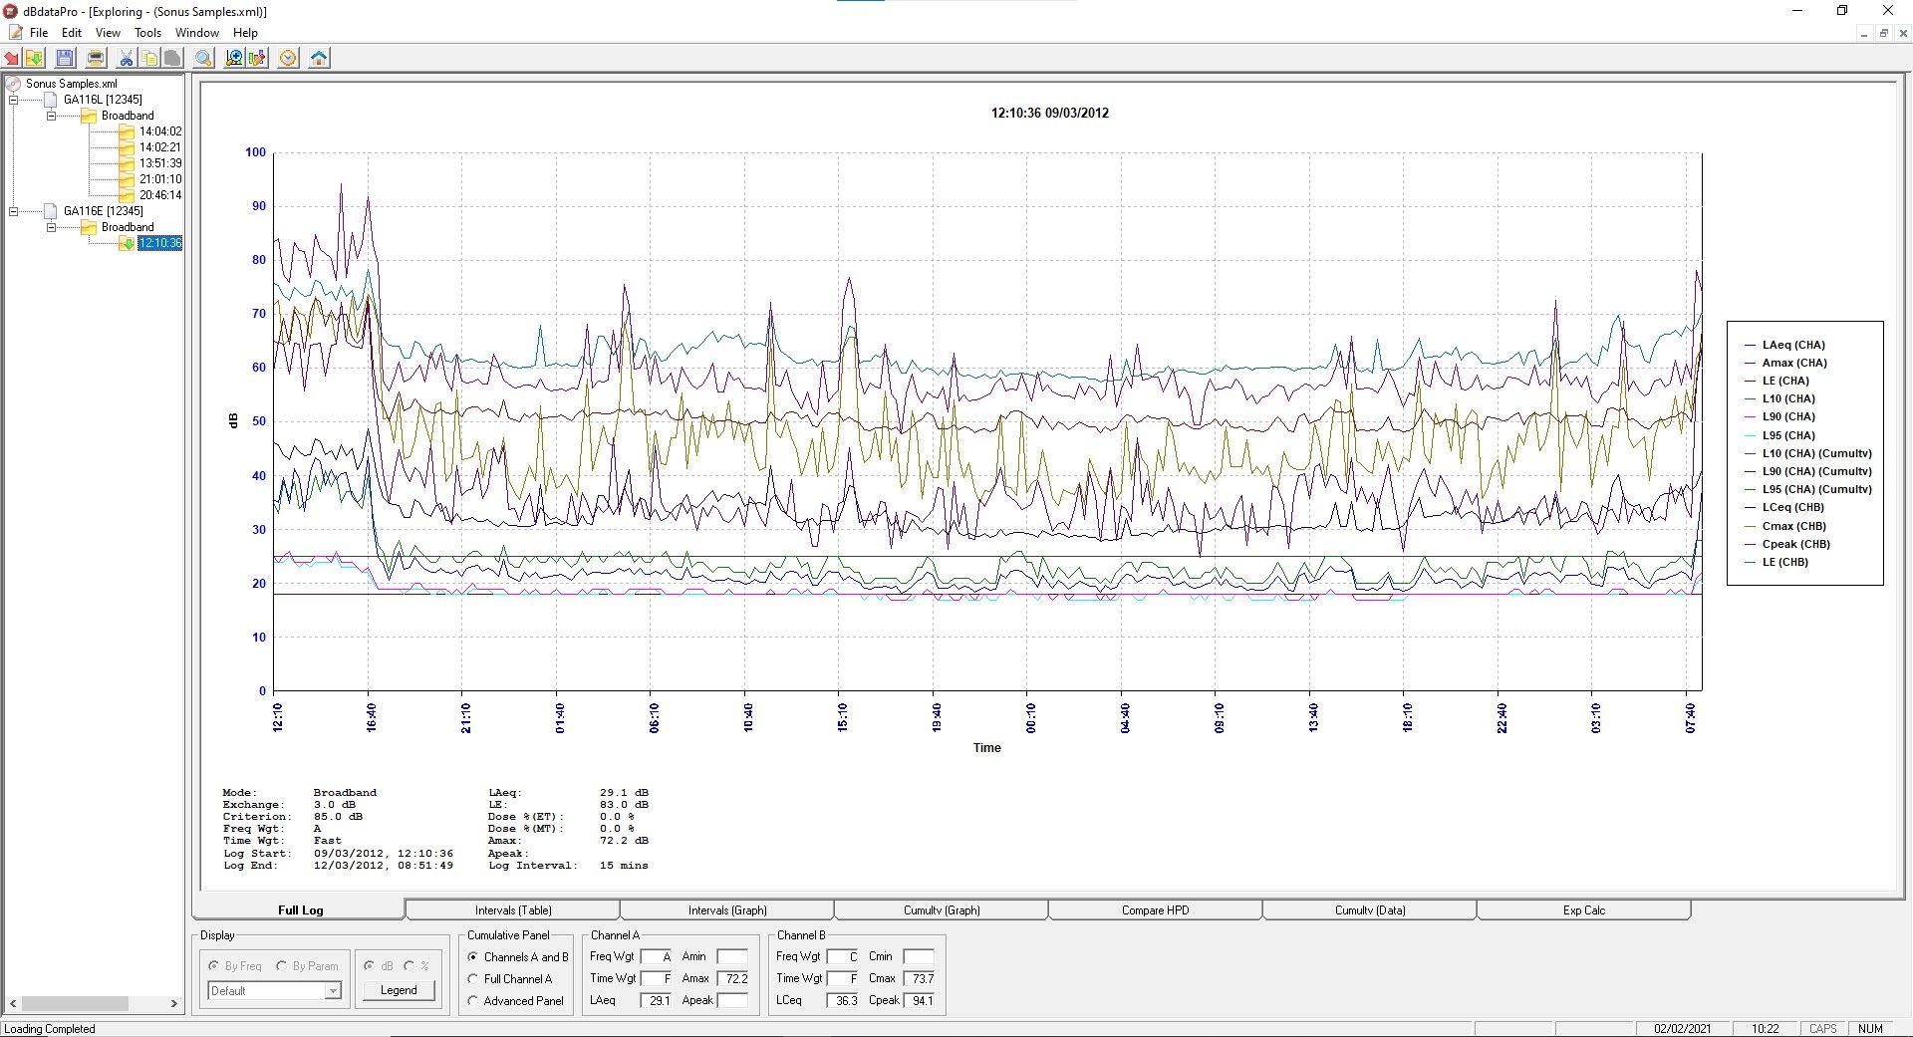Open the Default display dropdown
Image resolution: width=1913 pixels, height=1037 pixels.
[x=333, y=991]
